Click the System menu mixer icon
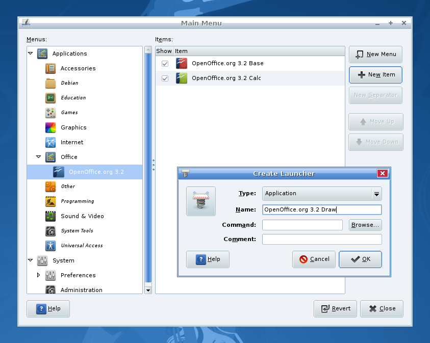The width and height of the screenshot is (430, 343). point(42,260)
